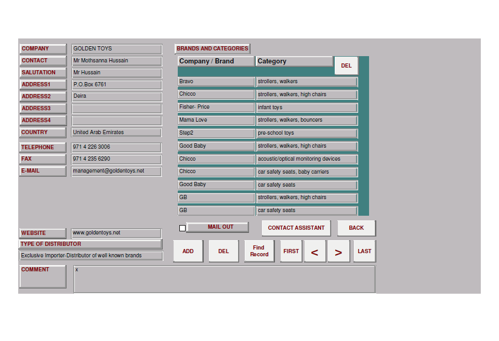Click the empty ADDRESS4 field

(117, 121)
